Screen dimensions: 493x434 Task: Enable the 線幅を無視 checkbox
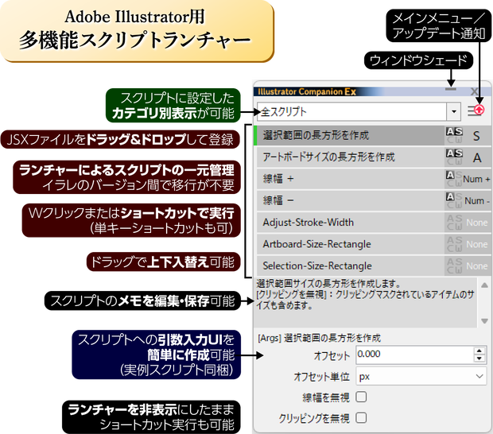pos(361,397)
